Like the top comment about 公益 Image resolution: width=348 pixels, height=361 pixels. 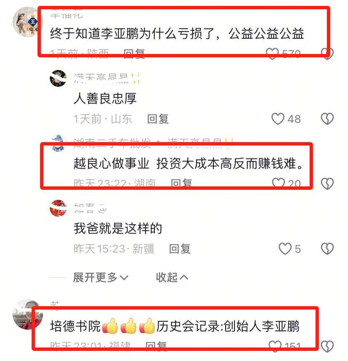(272, 54)
